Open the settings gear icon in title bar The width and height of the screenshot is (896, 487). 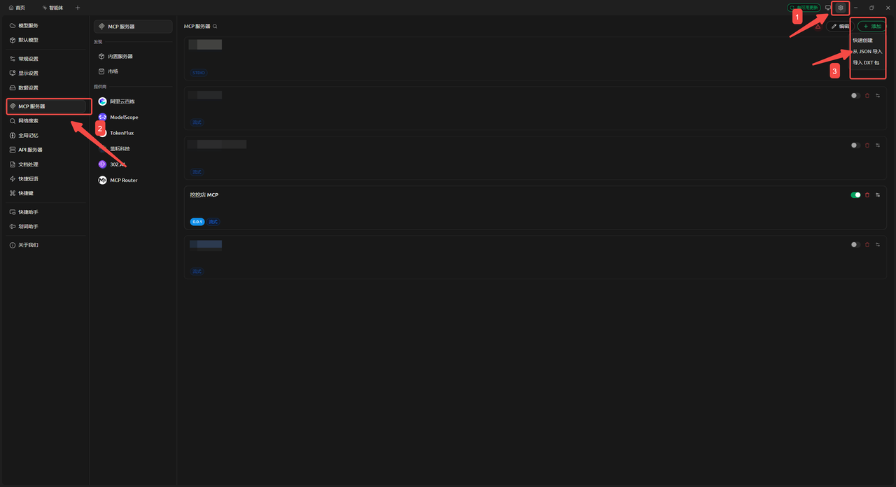pos(841,8)
